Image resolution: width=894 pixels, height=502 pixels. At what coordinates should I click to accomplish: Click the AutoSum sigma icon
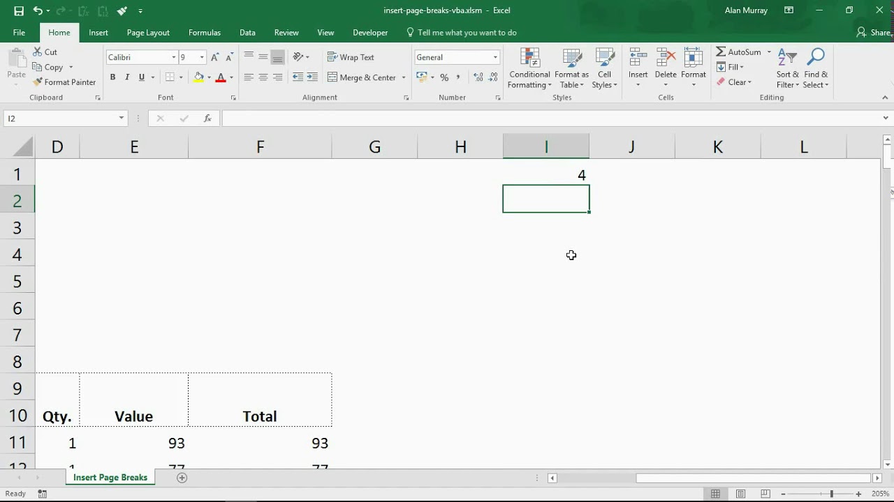(x=721, y=52)
